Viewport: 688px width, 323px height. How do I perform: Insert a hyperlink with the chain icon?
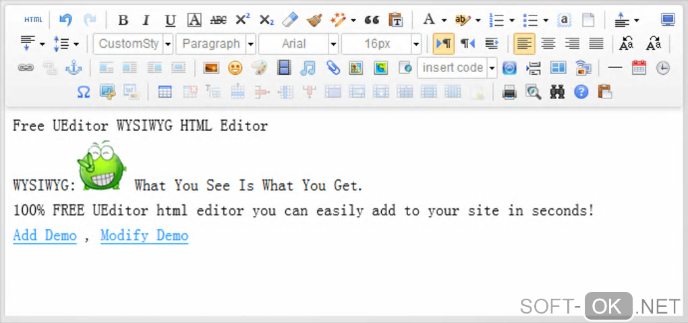tap(26, 67)
